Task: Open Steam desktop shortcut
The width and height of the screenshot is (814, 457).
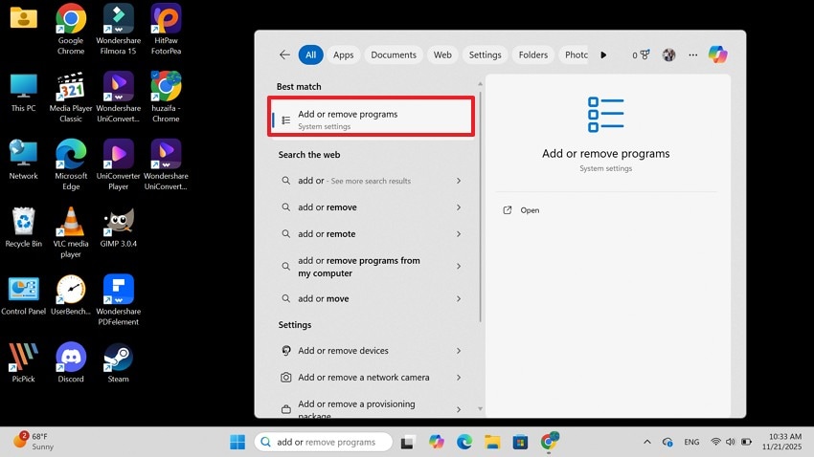Action: tap(119, 362)
